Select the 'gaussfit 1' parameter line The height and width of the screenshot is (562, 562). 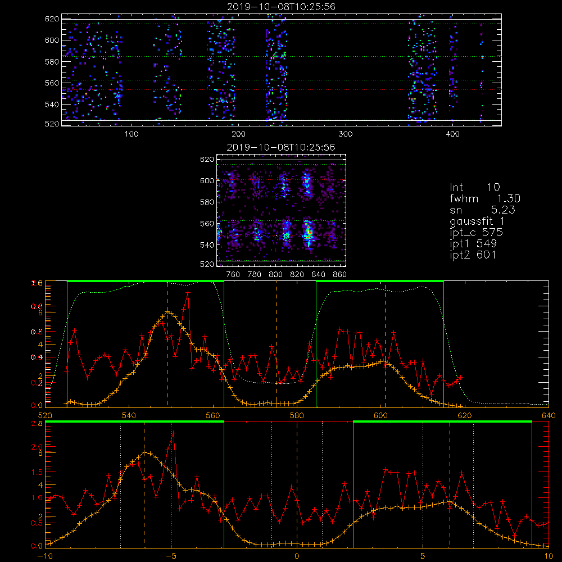coord(477,221)
